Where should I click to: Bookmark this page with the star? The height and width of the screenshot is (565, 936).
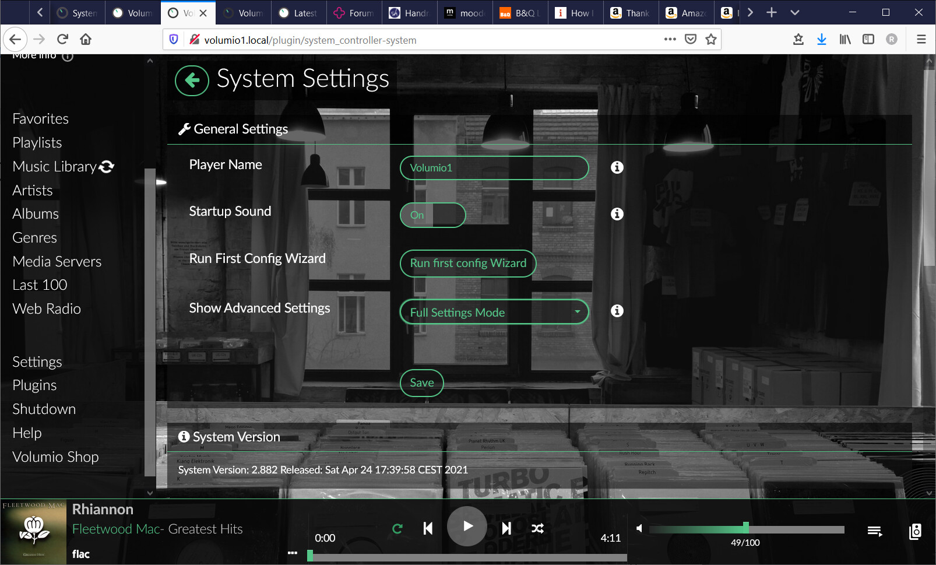(711, 39)
